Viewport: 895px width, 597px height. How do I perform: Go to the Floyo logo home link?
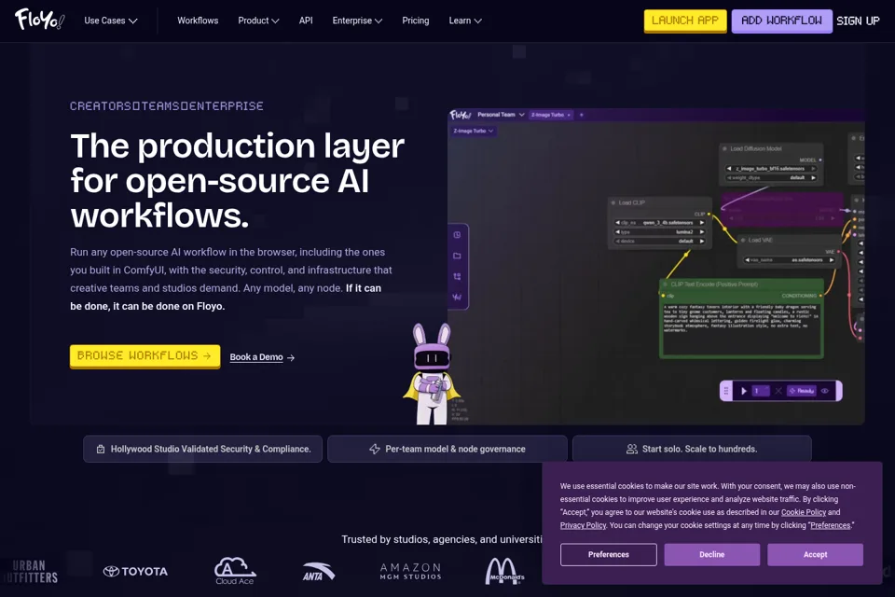point(39,20)
